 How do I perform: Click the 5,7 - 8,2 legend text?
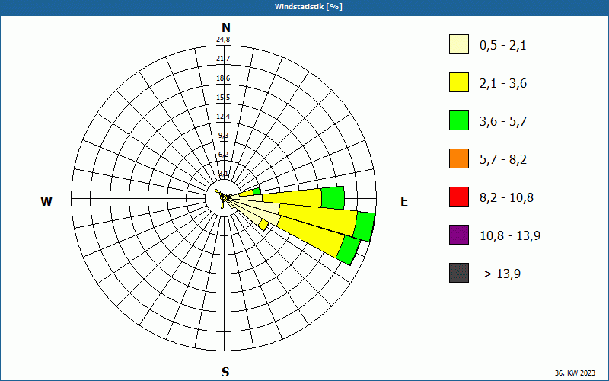tap(503, 160)
